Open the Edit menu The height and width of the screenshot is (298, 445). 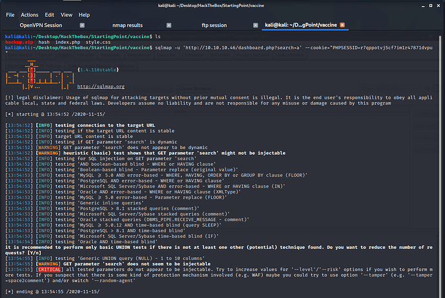tap(49, 15)
